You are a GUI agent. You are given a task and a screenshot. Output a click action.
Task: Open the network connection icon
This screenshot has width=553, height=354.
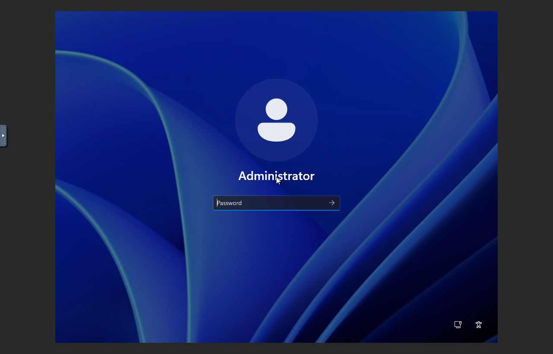pos(458,325)
